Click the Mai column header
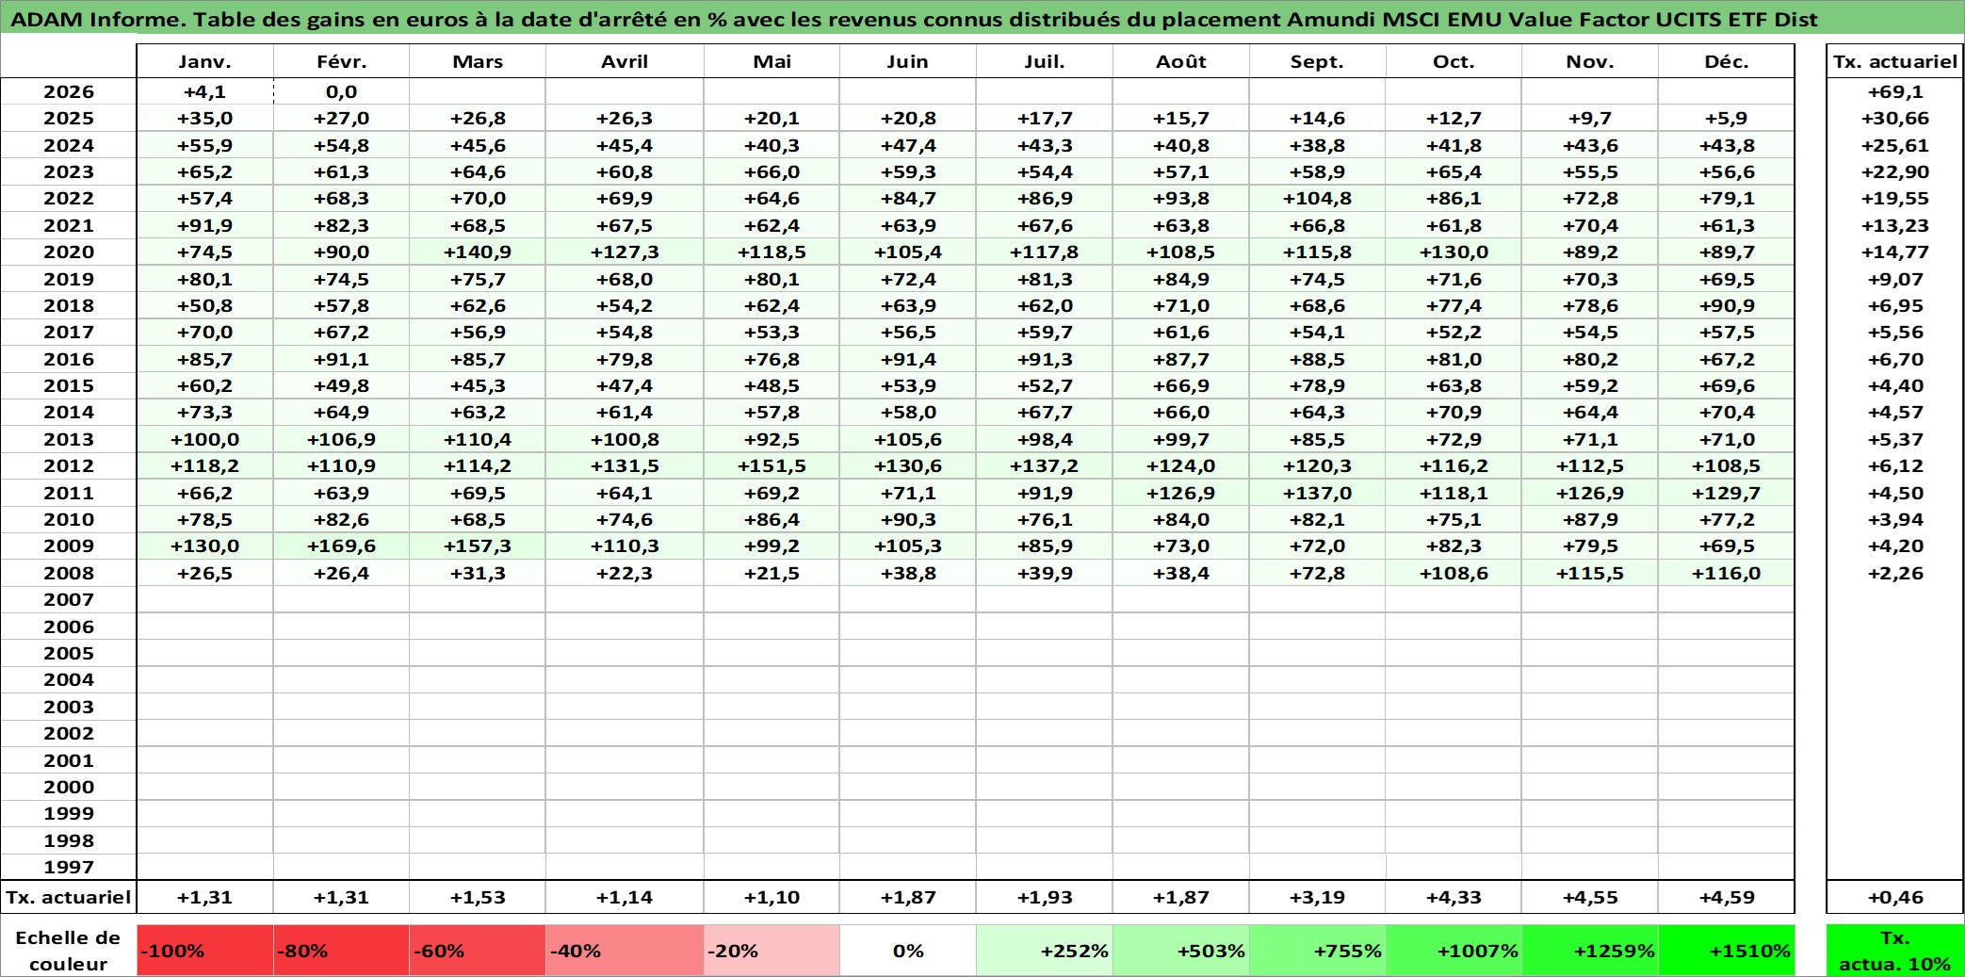Image resolution: width=1965 pixels, height=977 pixels. pyautogui.click(x=771, y=61)
